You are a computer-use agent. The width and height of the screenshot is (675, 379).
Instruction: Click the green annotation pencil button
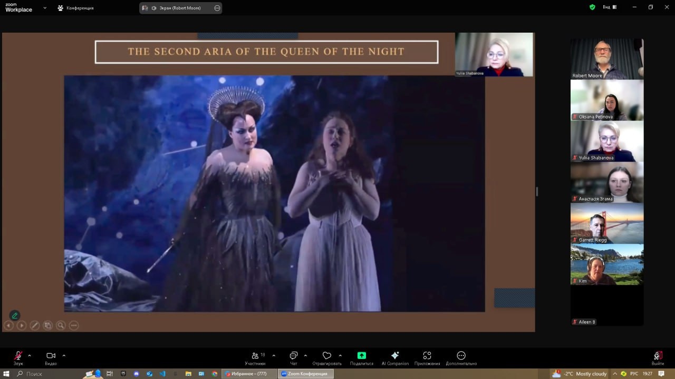point(15,315)
